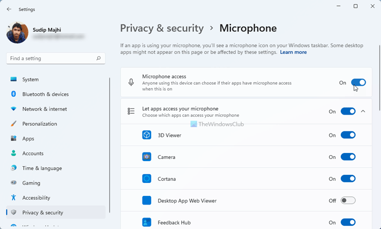Click the back arrow in Settings header
The height and width of the screenshot is (229, 381).
(9, 9)
